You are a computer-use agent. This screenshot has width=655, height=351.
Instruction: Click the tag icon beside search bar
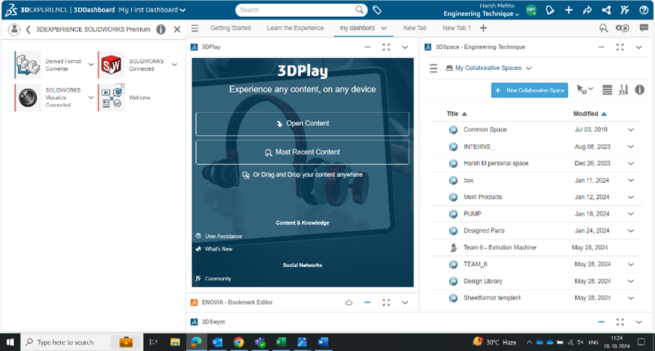[x=377, y=10]
